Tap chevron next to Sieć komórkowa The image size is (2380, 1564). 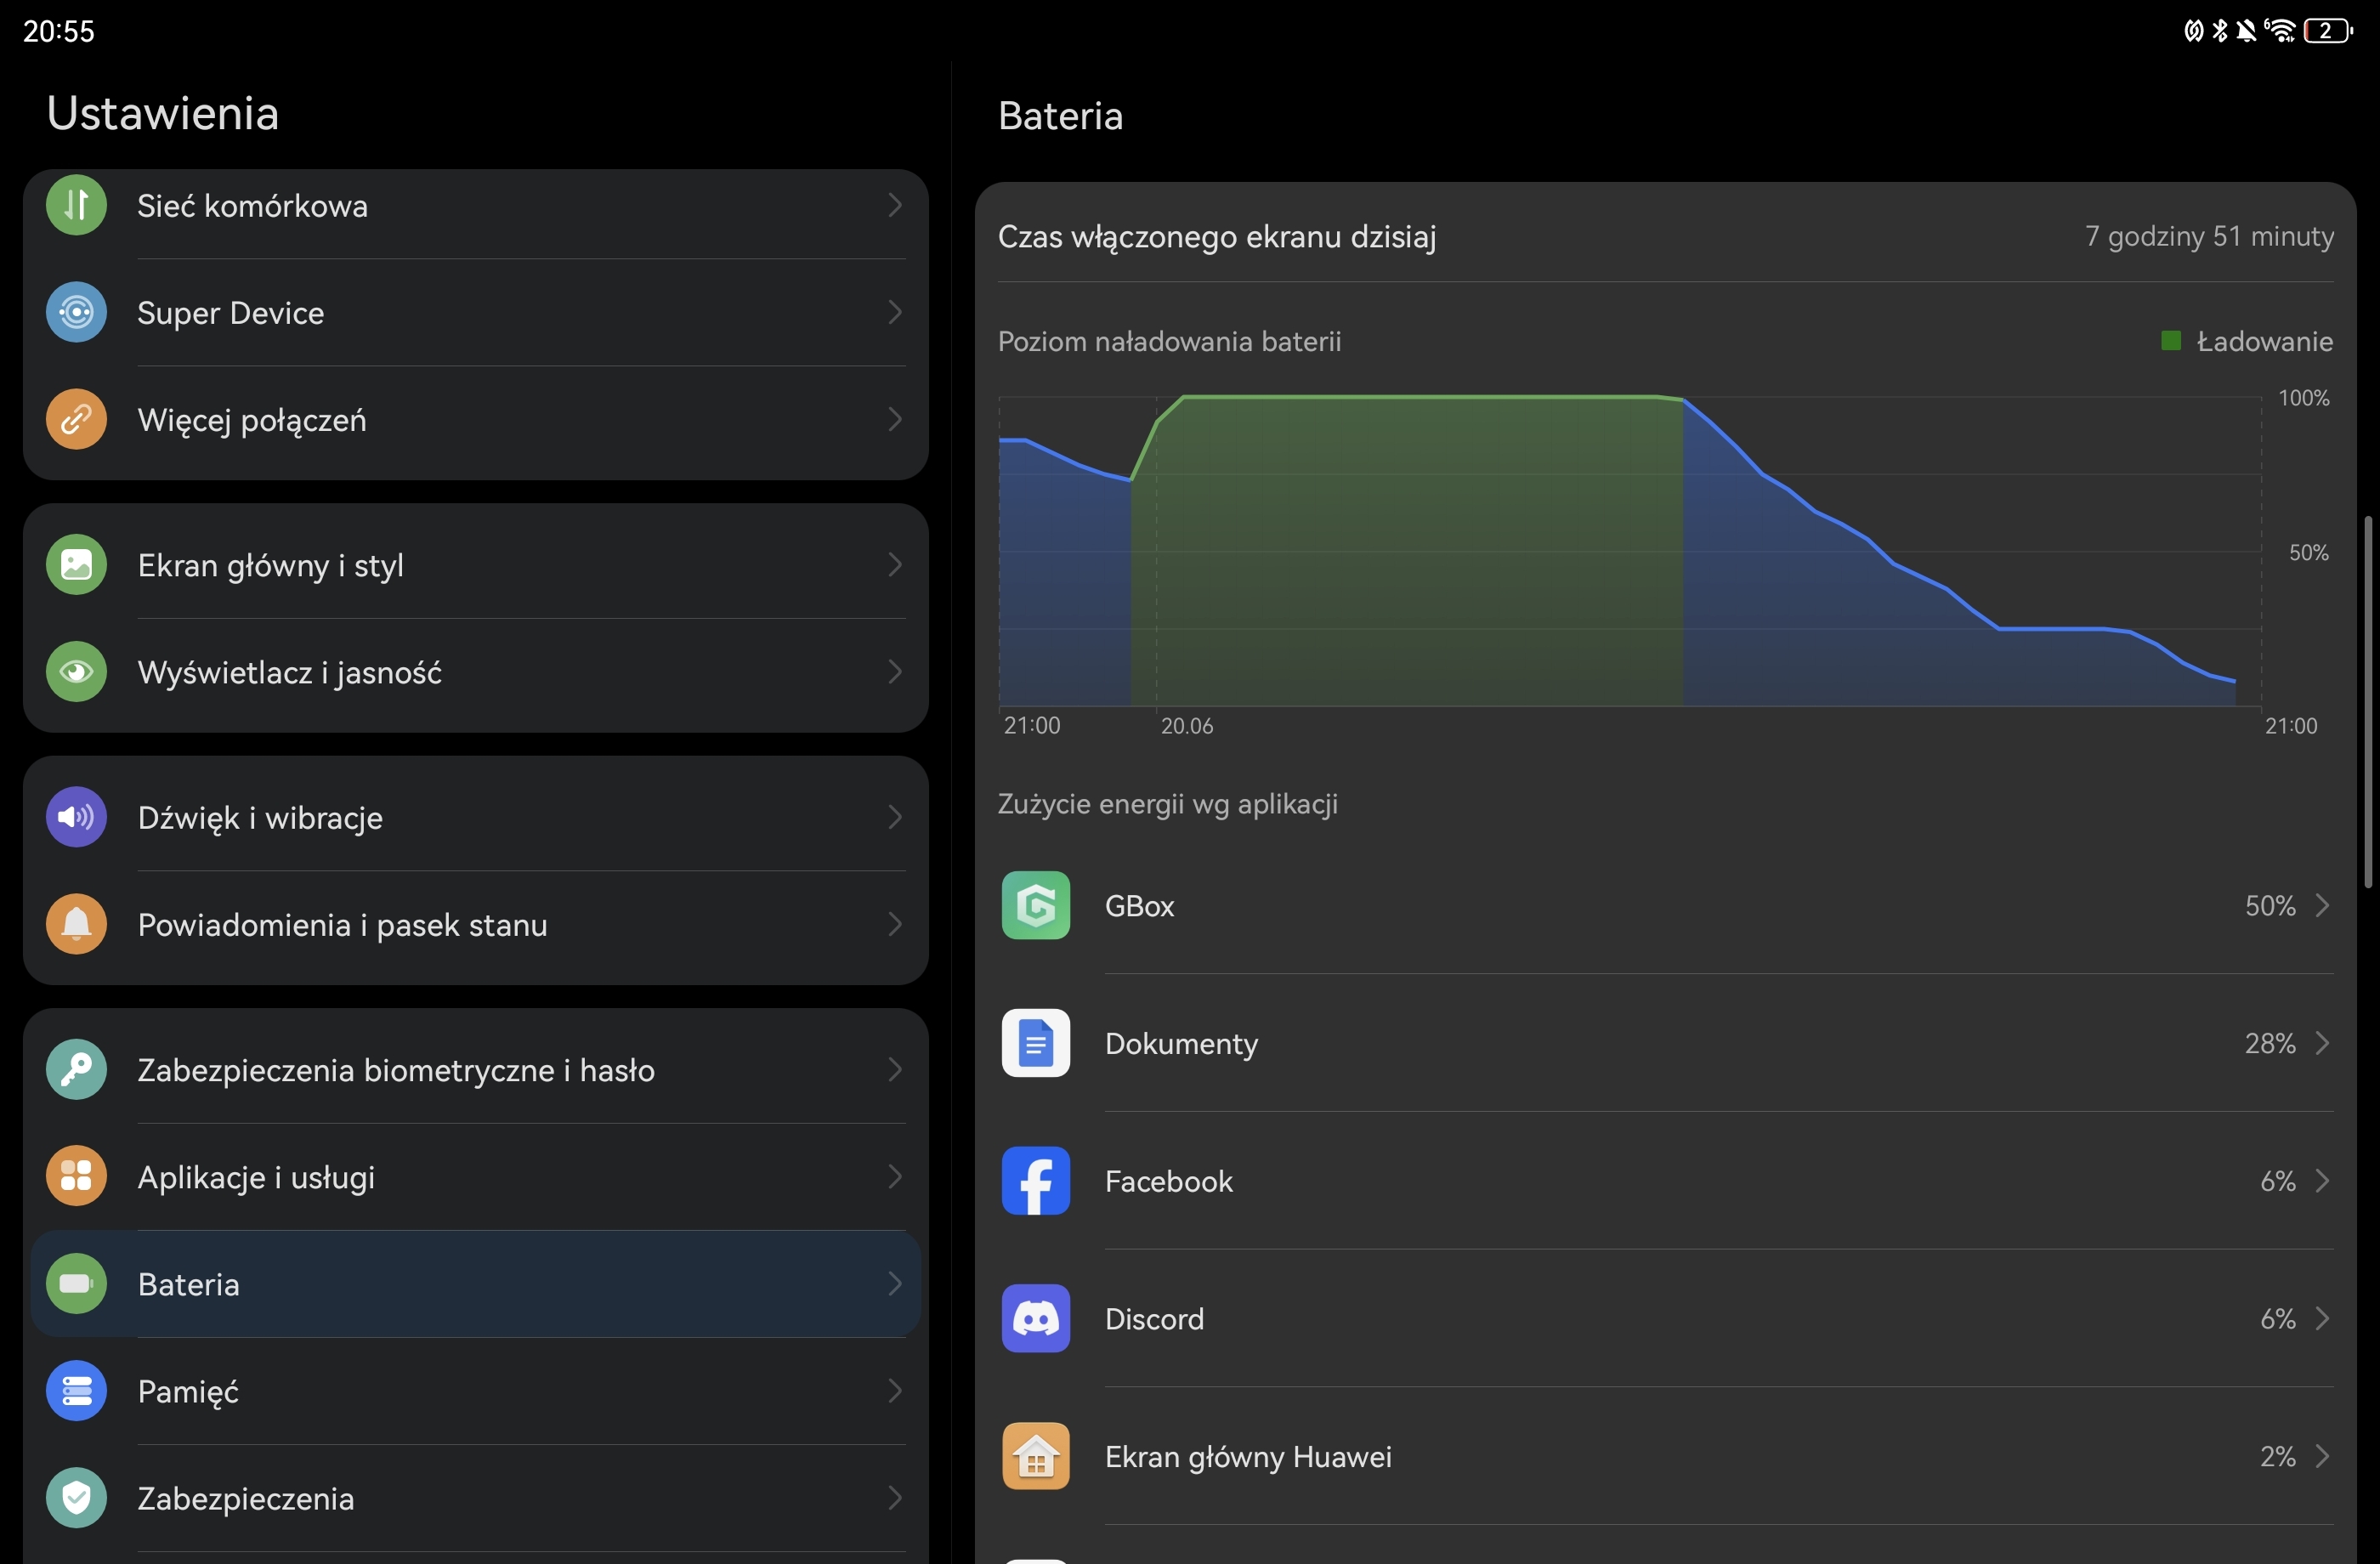(895, 205)
